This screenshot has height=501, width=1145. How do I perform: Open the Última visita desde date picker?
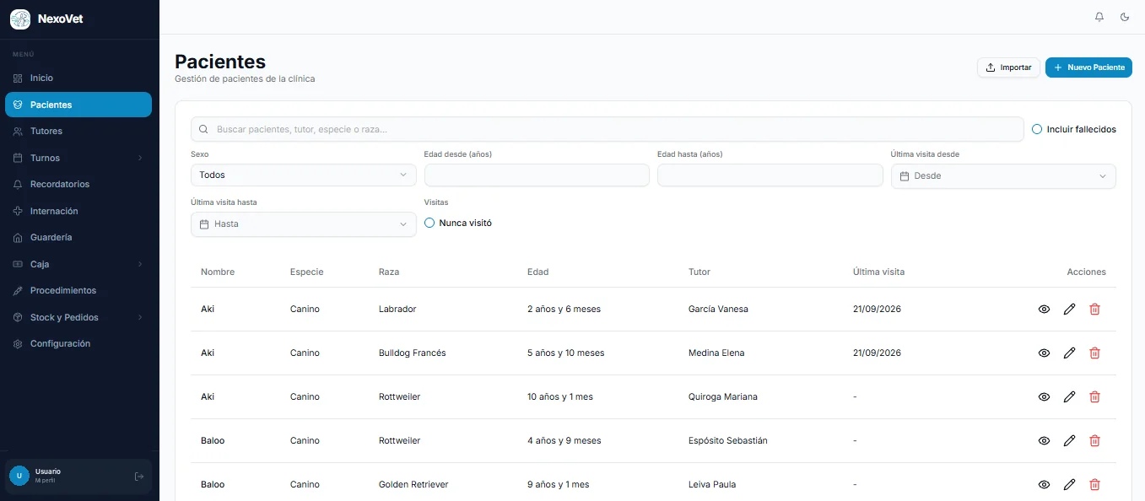pyautogui.click(x=1003, y=175)
